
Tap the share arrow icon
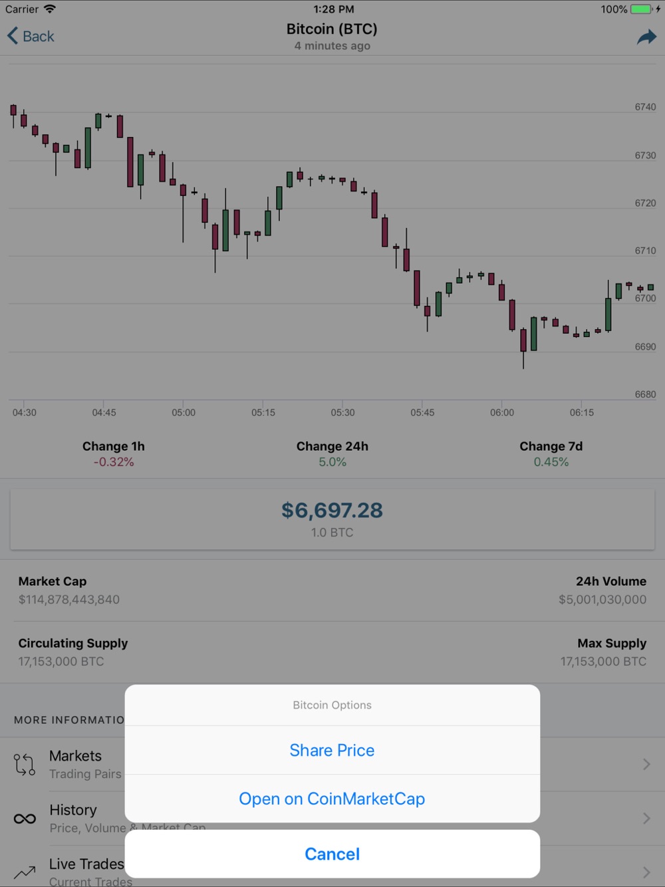(x=646, y=37)
